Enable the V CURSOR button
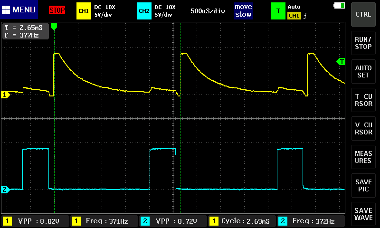The image size is (380, 228). 363,128
